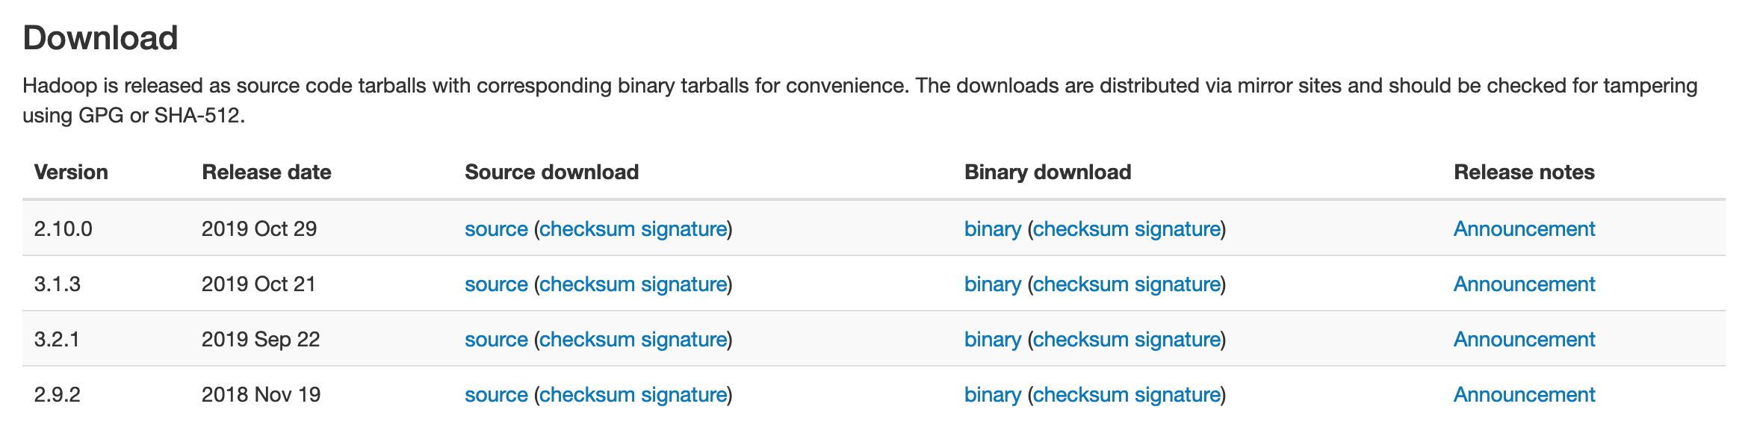Open binary signature for Hadoop 3.2.1
Viewport: 1757px width, 442px height.
point(1177,339)
